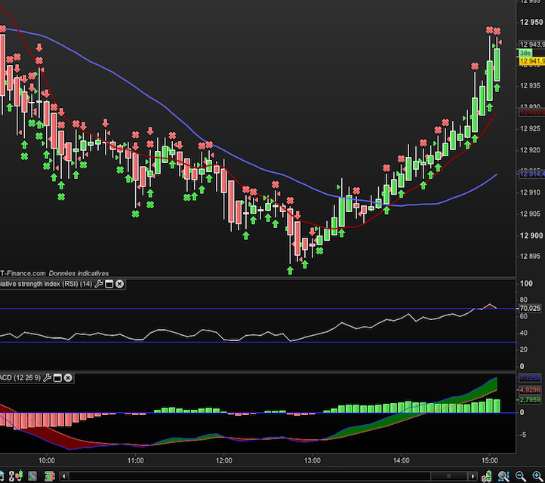This screenshot has width=545, height=483.
Task: Click the MACD axis label -5
Action: (x=522, y=435)
